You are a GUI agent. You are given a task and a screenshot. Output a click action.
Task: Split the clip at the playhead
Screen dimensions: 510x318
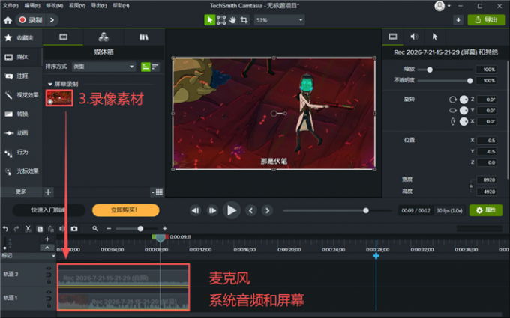pos(61,229)
